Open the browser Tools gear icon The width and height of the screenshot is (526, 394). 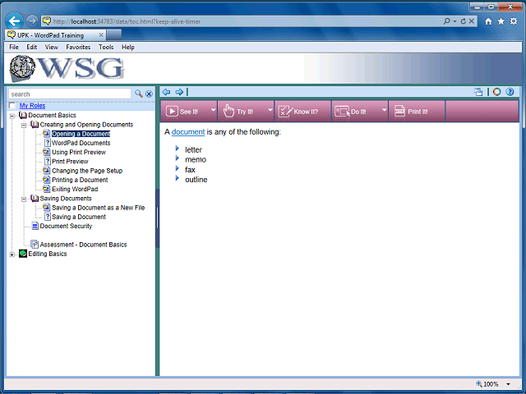[514, 21]
